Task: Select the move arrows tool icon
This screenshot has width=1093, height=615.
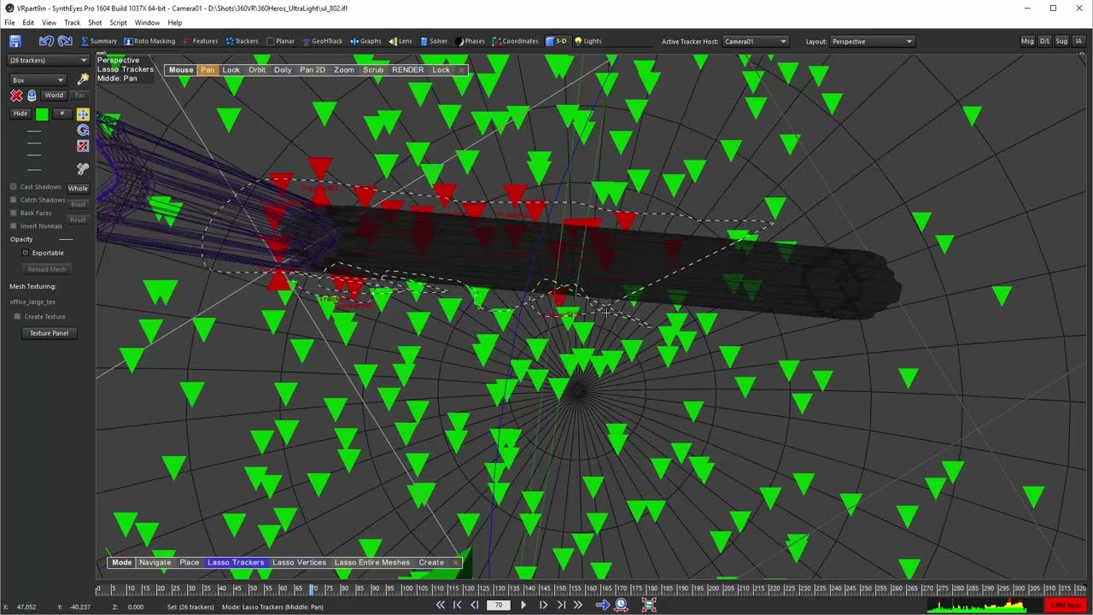Action: pyautogui.click(x=83, y=114)
